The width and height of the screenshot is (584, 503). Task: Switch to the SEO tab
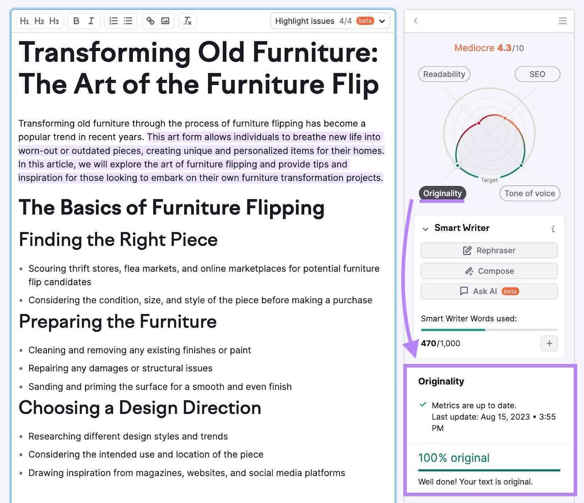point(537,74)
